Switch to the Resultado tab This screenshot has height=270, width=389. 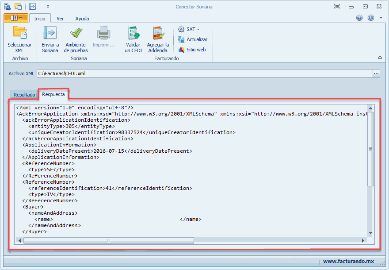[24, 95]
